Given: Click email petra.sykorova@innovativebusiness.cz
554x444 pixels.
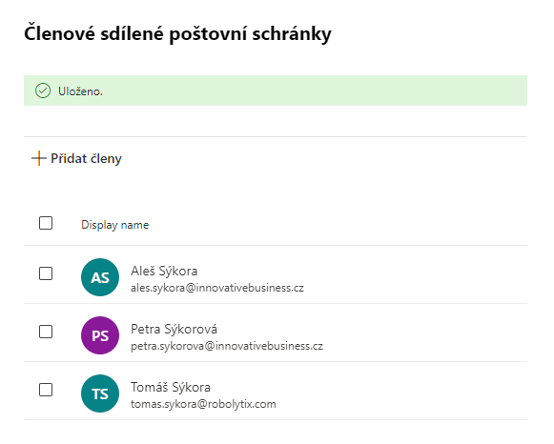Looking at the screenshot, I should pos(227,346).
